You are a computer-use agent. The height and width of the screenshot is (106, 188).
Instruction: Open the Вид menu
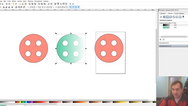5,1
